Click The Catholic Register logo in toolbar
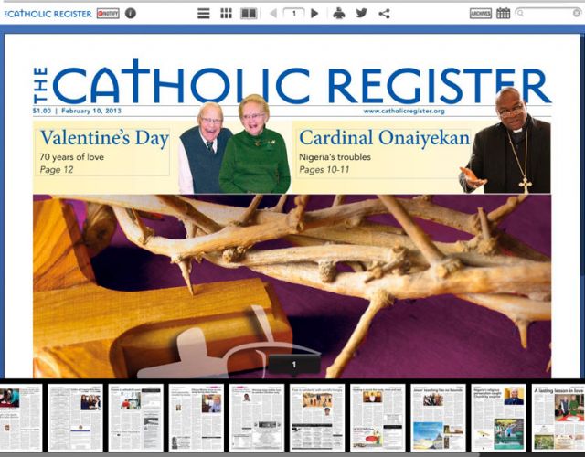The height and width of the screenshot is (457, 585). coord(48,14)
